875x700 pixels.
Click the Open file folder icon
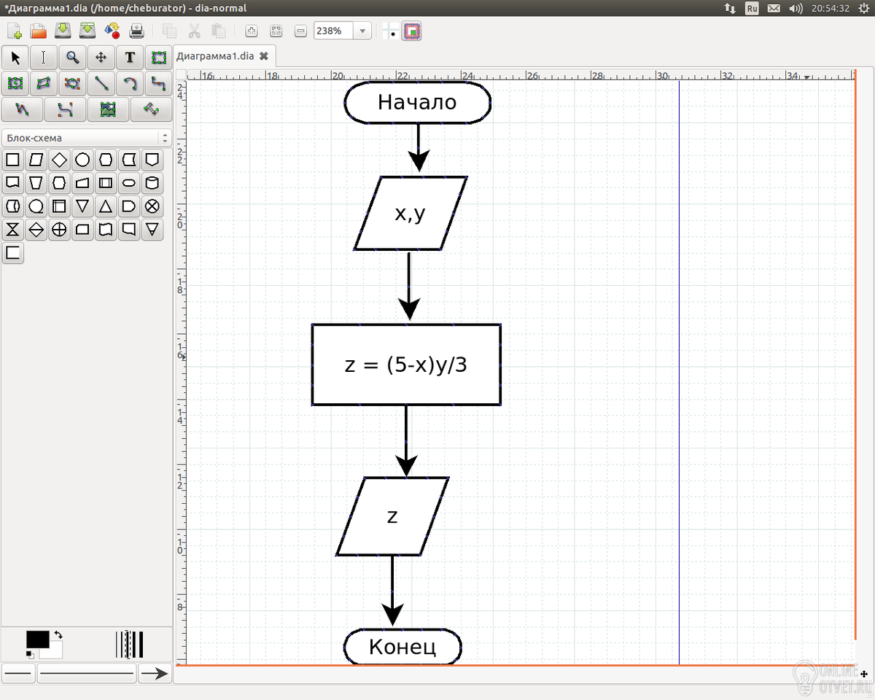click(x=38, y=31)
